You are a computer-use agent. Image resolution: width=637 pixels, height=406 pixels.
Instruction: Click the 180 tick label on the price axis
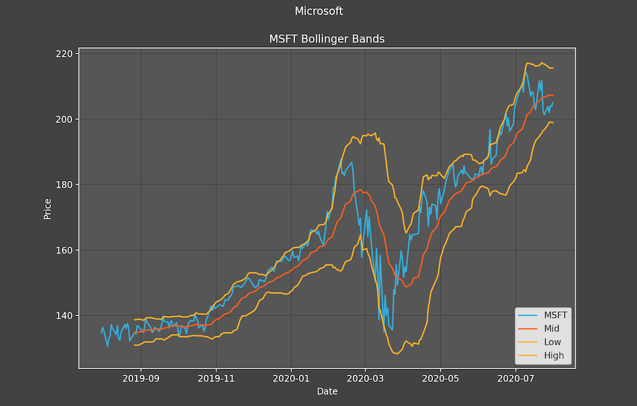(x=64, y=185)
